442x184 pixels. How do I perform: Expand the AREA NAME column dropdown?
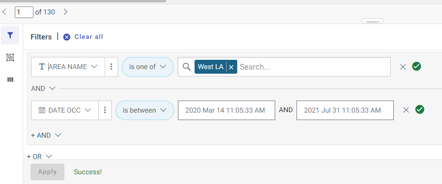68,67
